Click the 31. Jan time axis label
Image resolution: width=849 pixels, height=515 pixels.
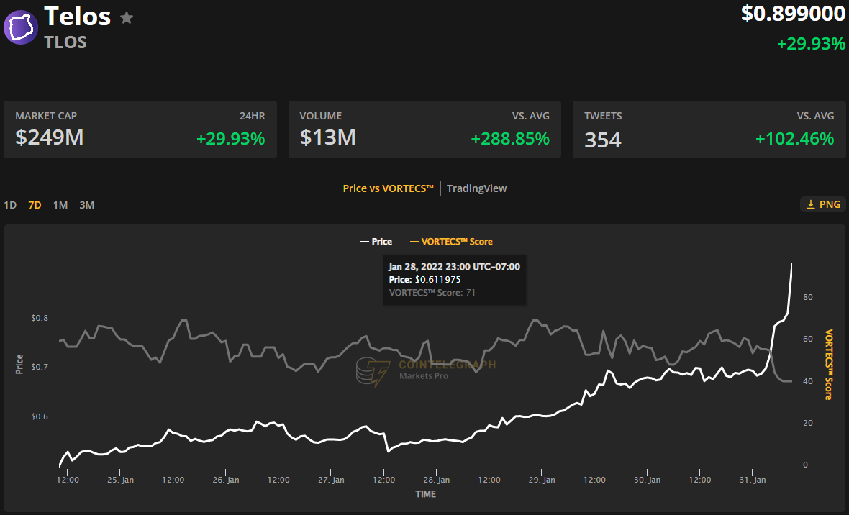753,480
